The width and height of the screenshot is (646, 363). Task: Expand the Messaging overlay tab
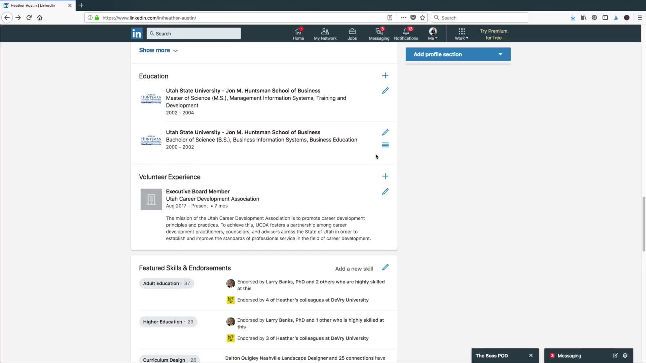click(569, 356)
